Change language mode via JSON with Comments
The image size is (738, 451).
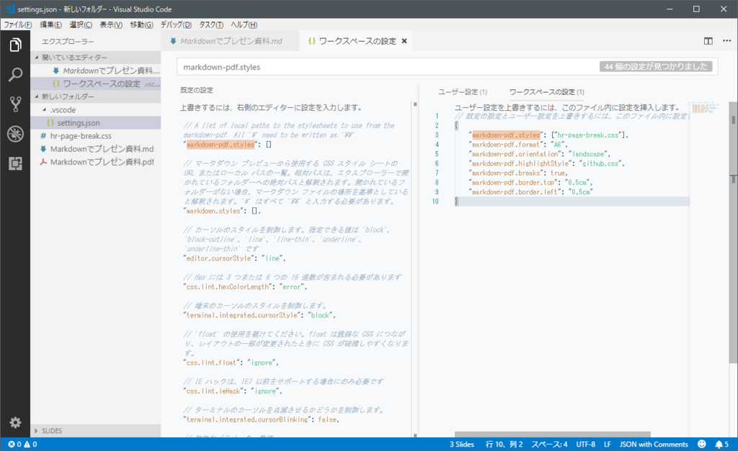[653, 444]
